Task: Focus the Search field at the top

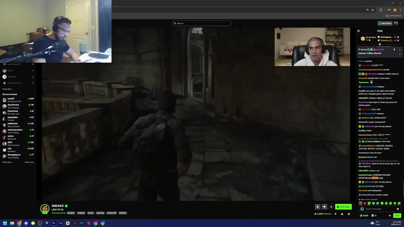Action: coord(202,23)
